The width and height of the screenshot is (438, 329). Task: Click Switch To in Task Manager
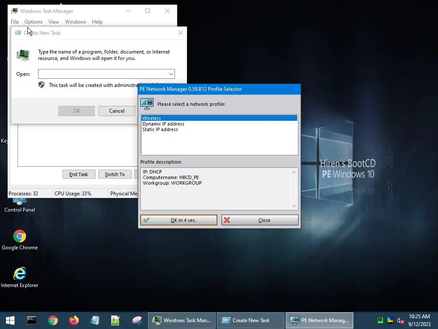[x=115, y=174]
